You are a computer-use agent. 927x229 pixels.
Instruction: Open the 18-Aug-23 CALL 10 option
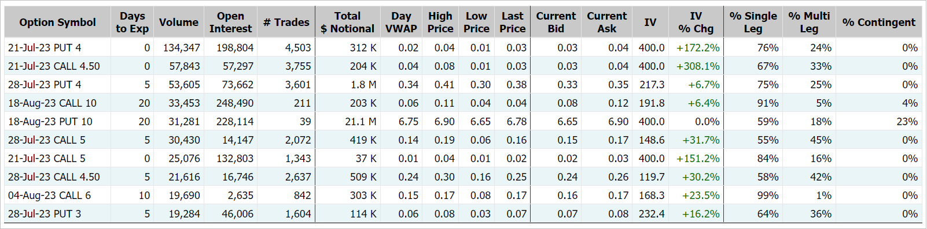[x=52, y=103]
